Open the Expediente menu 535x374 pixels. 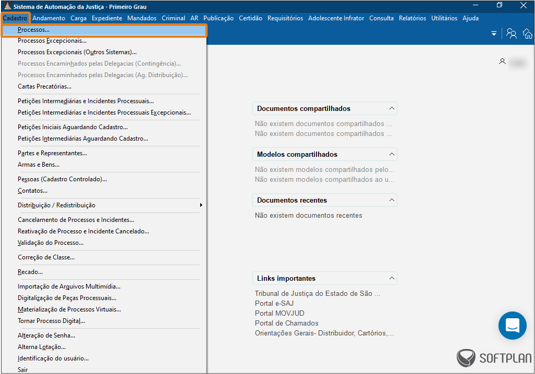[107, 18]
